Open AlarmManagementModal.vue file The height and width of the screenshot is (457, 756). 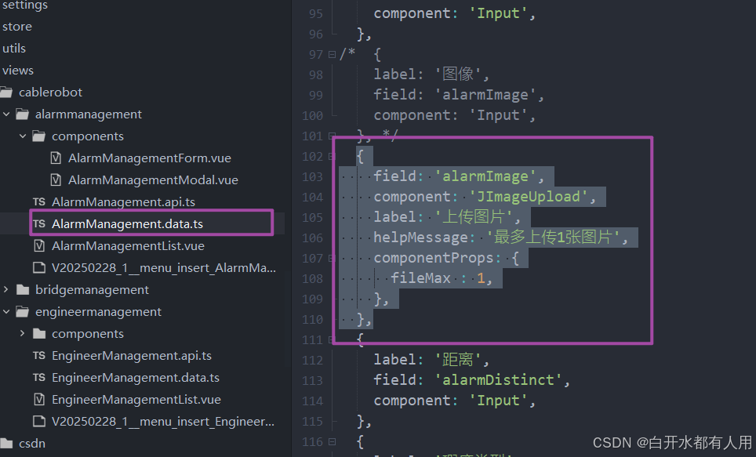click(153, 180)
